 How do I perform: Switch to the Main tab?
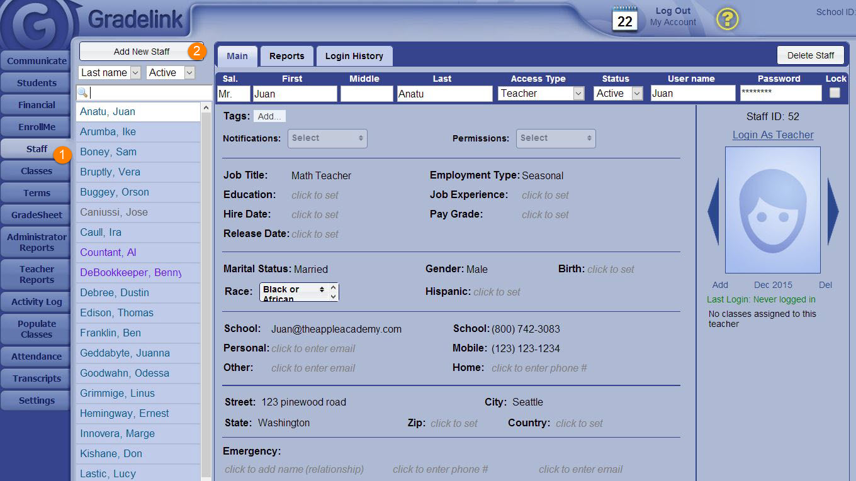point(237,56)
